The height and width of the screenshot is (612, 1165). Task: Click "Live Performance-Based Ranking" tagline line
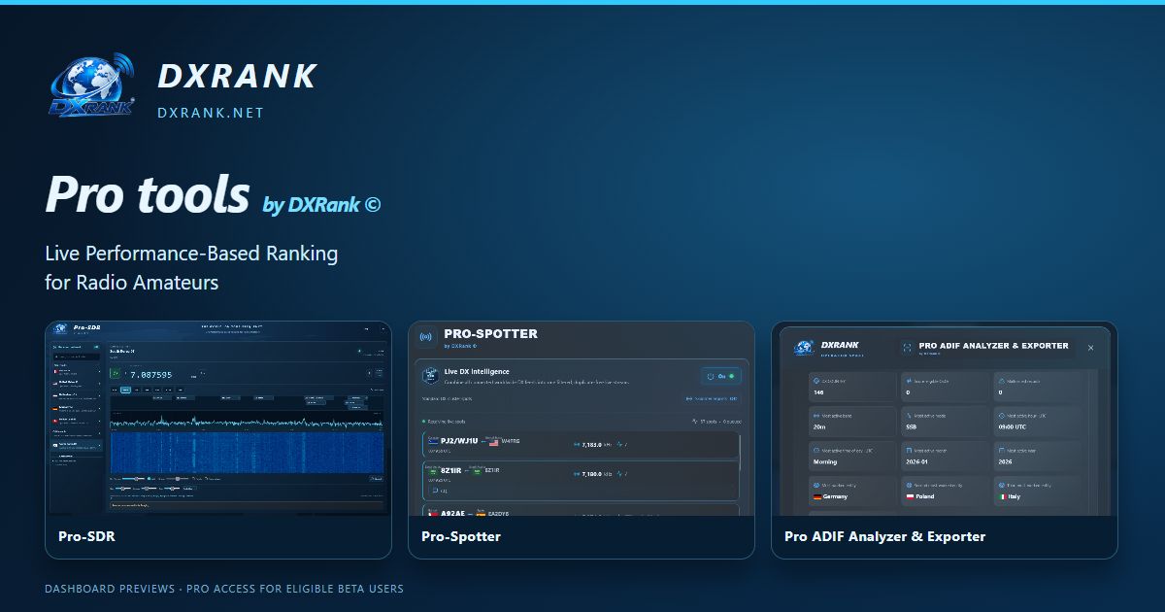pos(191,254)
